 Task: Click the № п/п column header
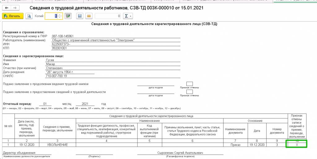8,126
